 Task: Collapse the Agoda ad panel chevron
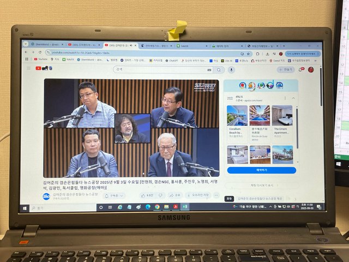293,98
